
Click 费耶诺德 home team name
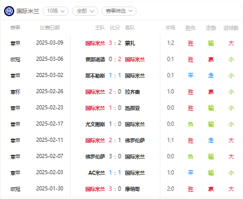95,59
